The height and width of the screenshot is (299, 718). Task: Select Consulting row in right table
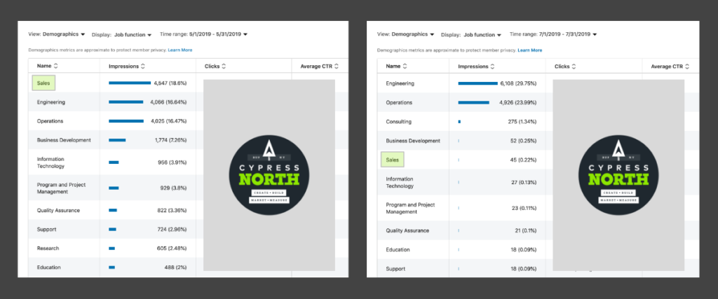(x=398, y=122)
